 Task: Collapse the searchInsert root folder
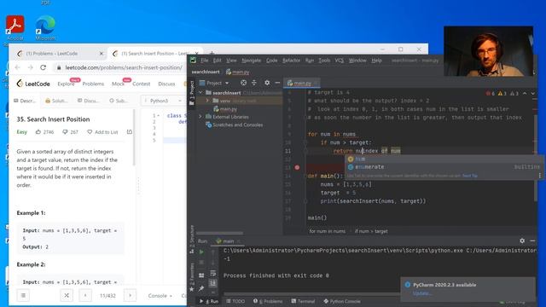(x=201, y=93)
